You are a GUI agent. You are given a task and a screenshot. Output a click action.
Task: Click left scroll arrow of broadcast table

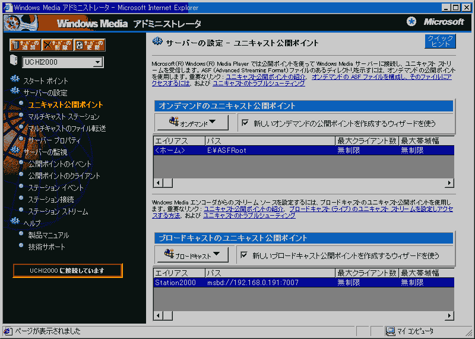[158, 315]
